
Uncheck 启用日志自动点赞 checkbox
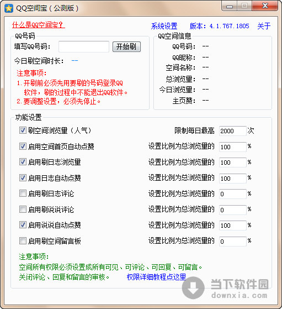(23, 178)
